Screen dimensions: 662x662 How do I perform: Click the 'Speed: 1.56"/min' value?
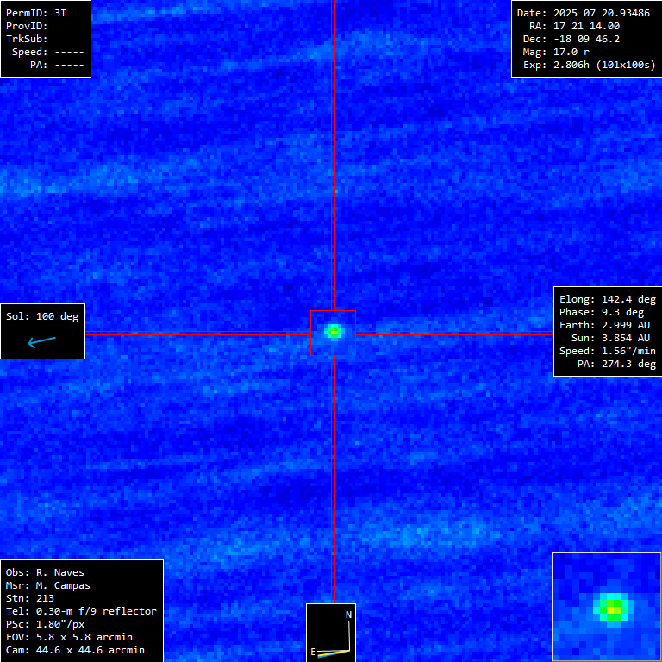tap(608, 351)
